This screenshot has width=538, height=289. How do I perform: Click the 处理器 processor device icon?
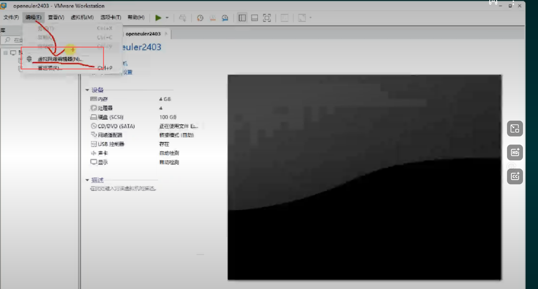(x=94, y=108)
